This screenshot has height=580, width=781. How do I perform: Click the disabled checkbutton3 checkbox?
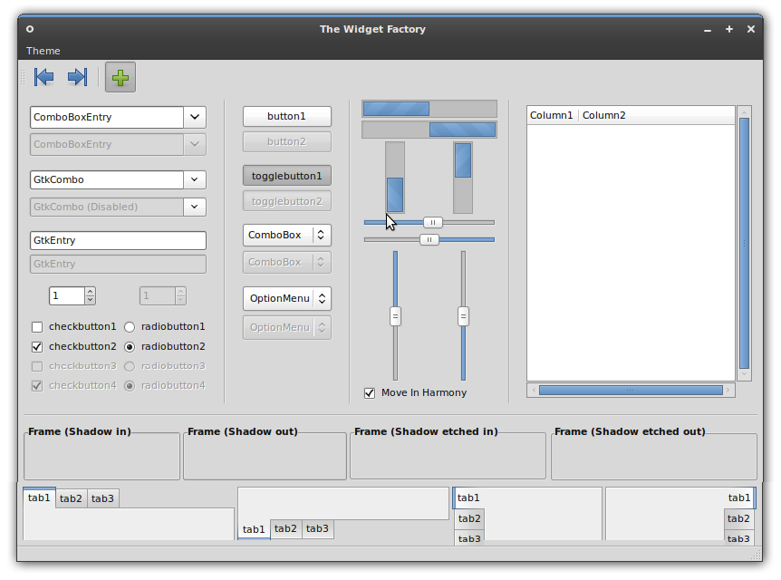(x=37, y=366)
